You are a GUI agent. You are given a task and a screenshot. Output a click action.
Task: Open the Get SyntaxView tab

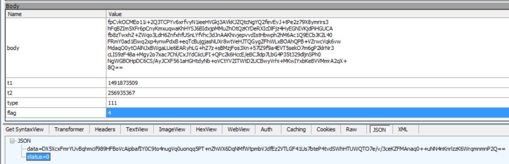click(25, 129)
